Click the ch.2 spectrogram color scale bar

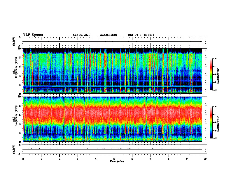click(211, 122)
